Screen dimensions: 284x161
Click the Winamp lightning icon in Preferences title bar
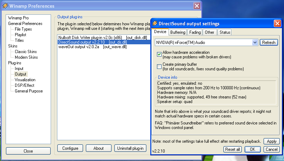(5, 6)
